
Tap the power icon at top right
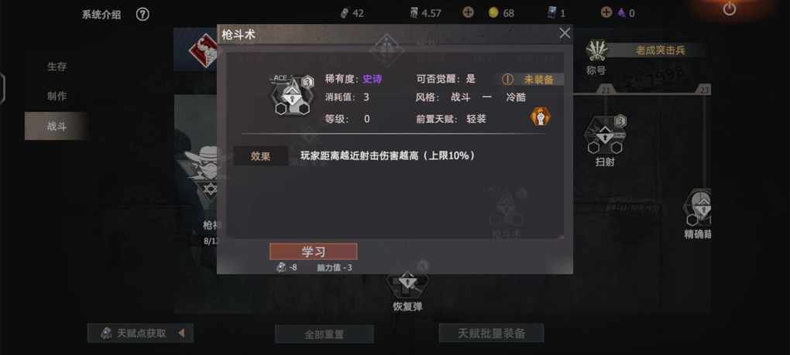click(x=729, y=9)
